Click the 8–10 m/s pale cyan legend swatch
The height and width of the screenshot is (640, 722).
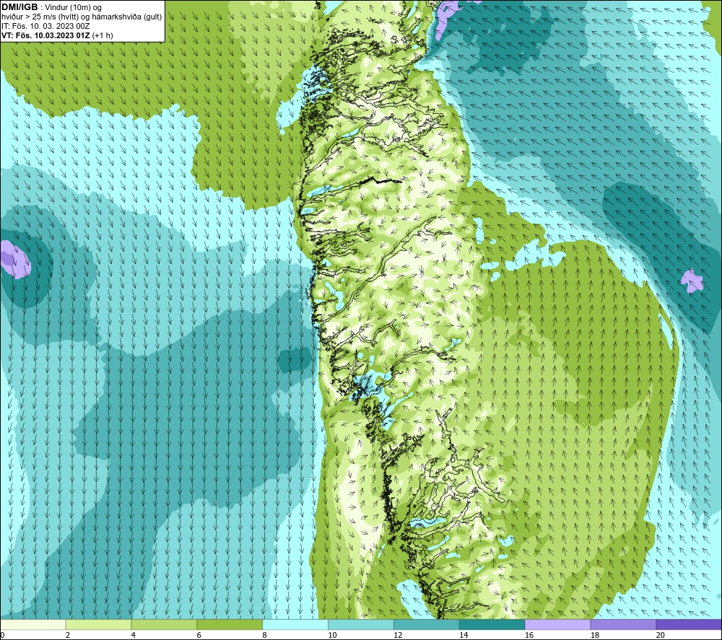[295, 625]
